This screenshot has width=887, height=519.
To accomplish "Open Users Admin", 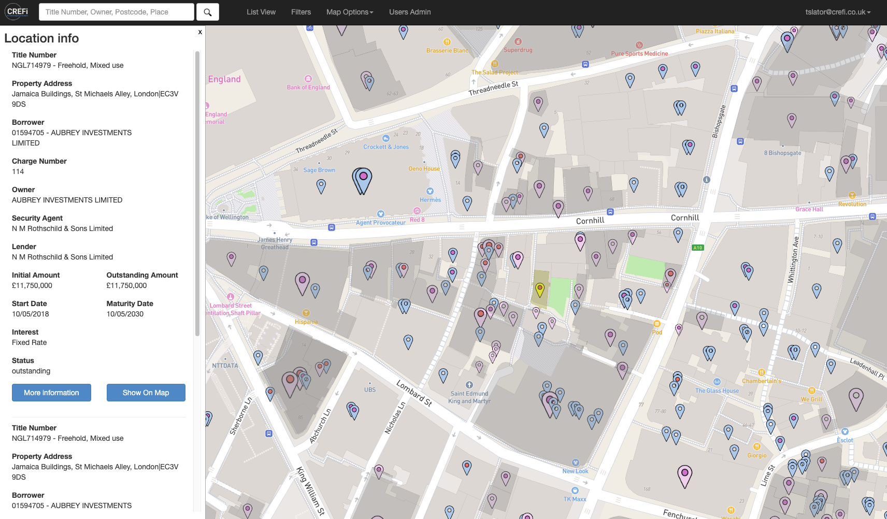I will tap(410, 12).
